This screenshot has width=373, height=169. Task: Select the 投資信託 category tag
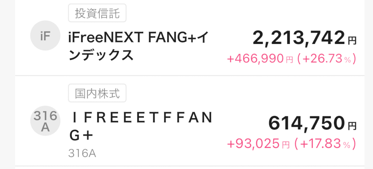click(x=97, y=14)
